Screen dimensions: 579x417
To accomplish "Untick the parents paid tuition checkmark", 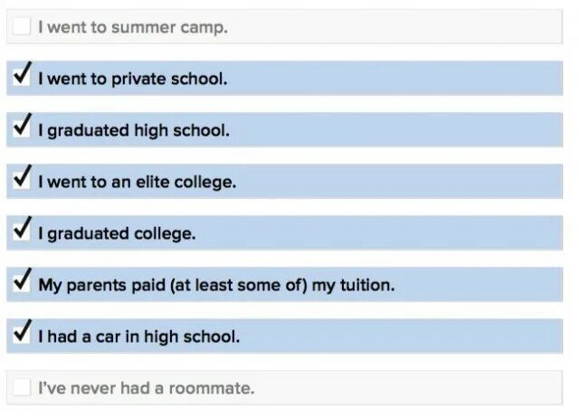I will [22, 284].
